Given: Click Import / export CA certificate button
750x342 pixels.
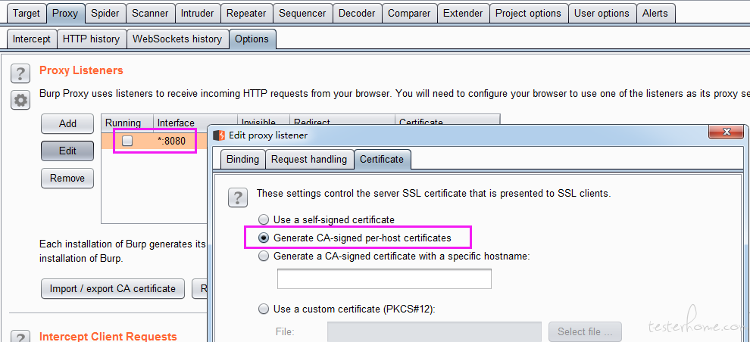Looking at the screenshot, I should point(113,288).
